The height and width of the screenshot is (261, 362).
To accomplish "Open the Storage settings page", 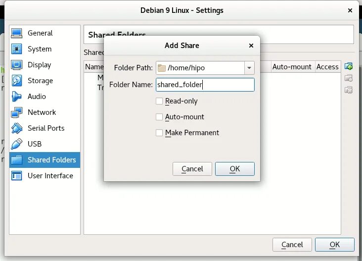I will (x=45, y=81).
